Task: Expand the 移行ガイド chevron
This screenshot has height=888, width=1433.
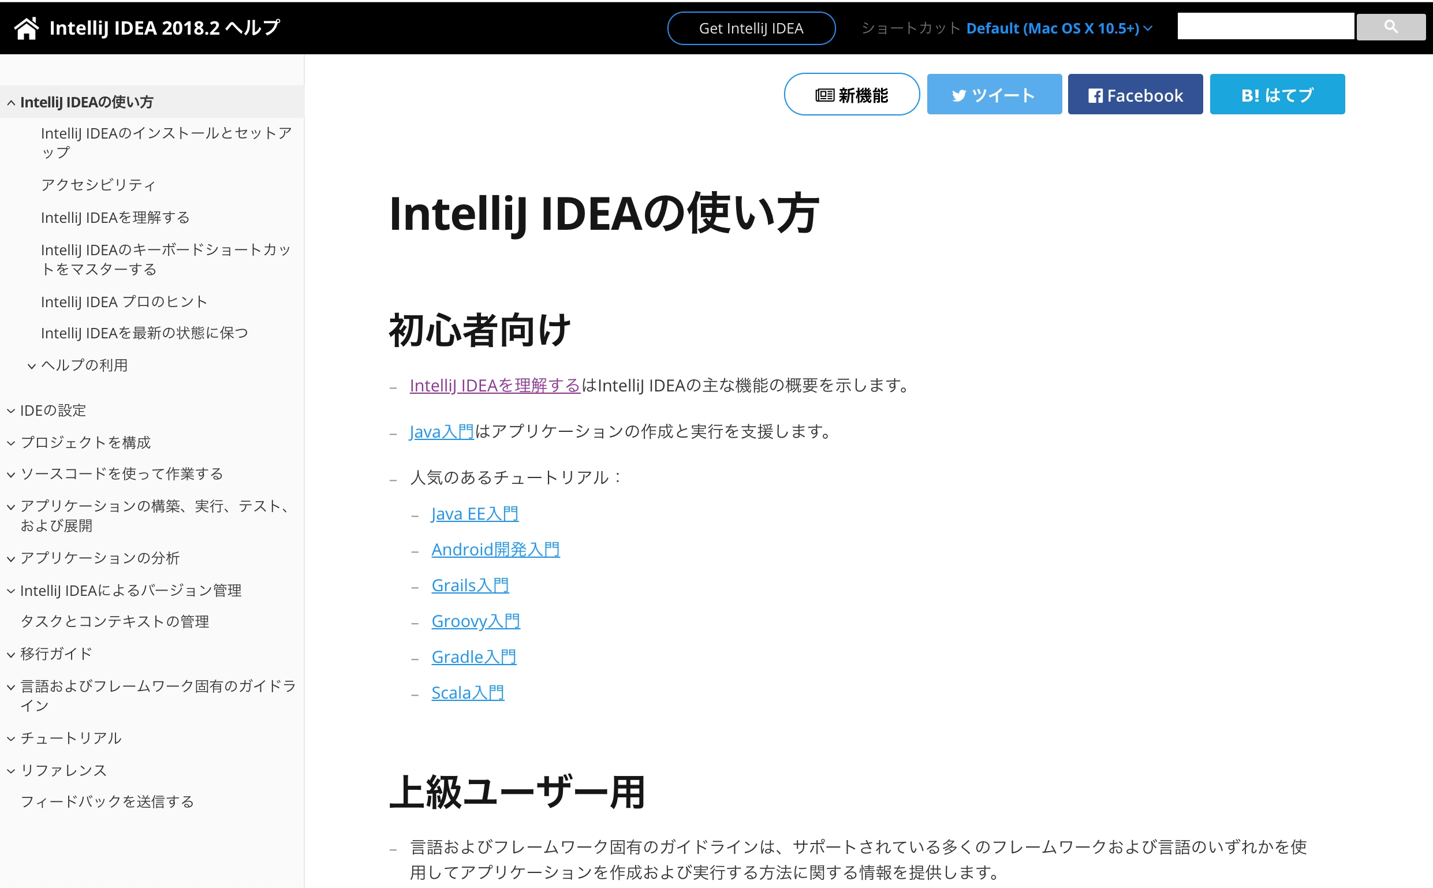Action: pyautogui.click(x=11, y=654)
